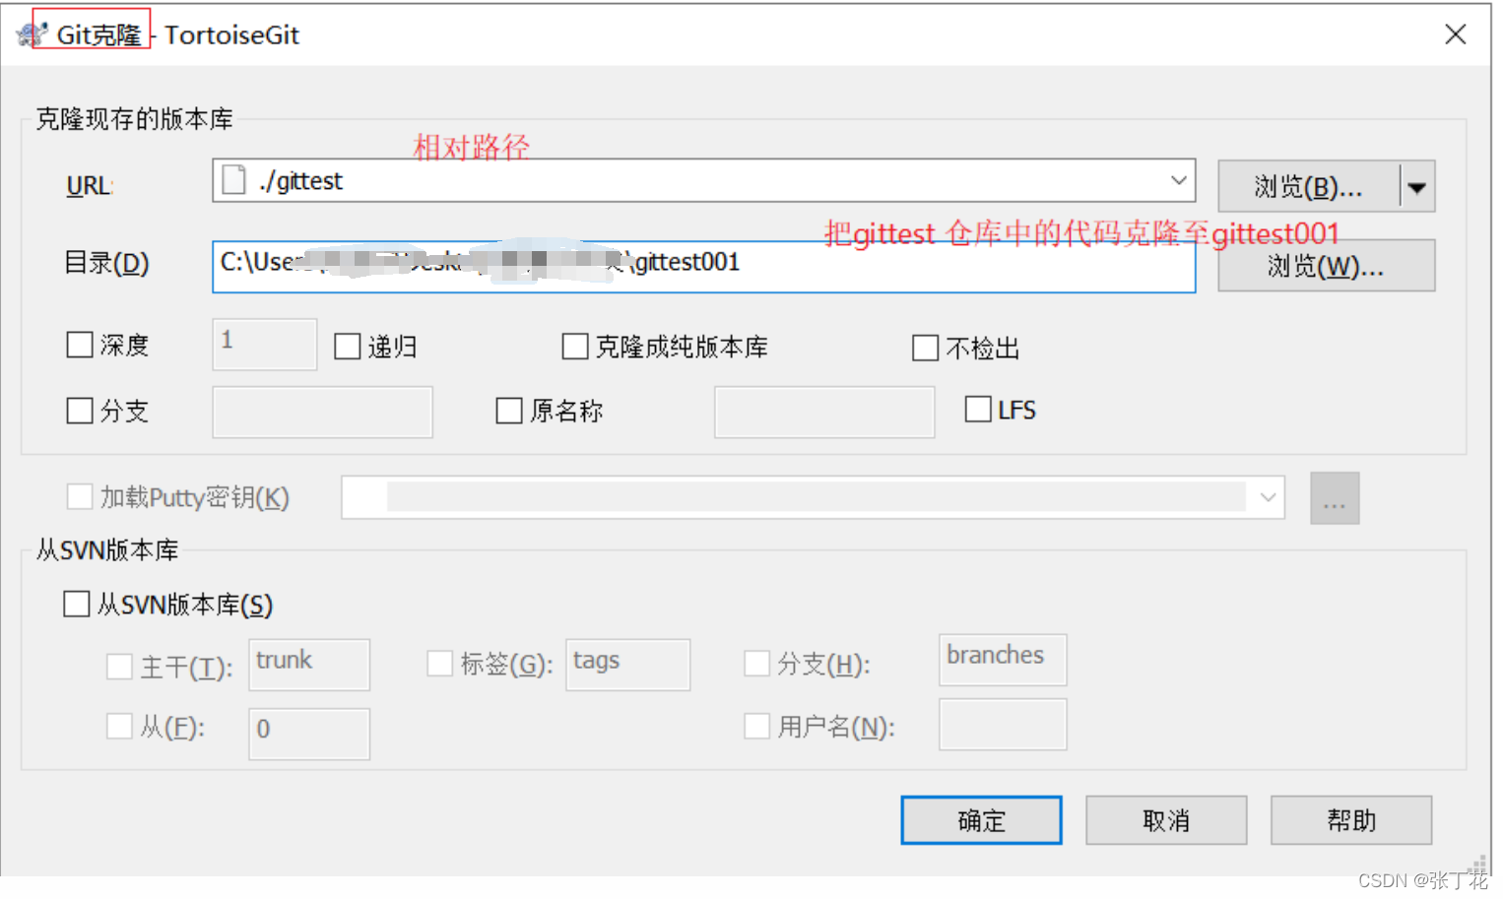Check 加载Putty密钥(K) option
The height and width of the screenshot is (899, 1503).
80,496
